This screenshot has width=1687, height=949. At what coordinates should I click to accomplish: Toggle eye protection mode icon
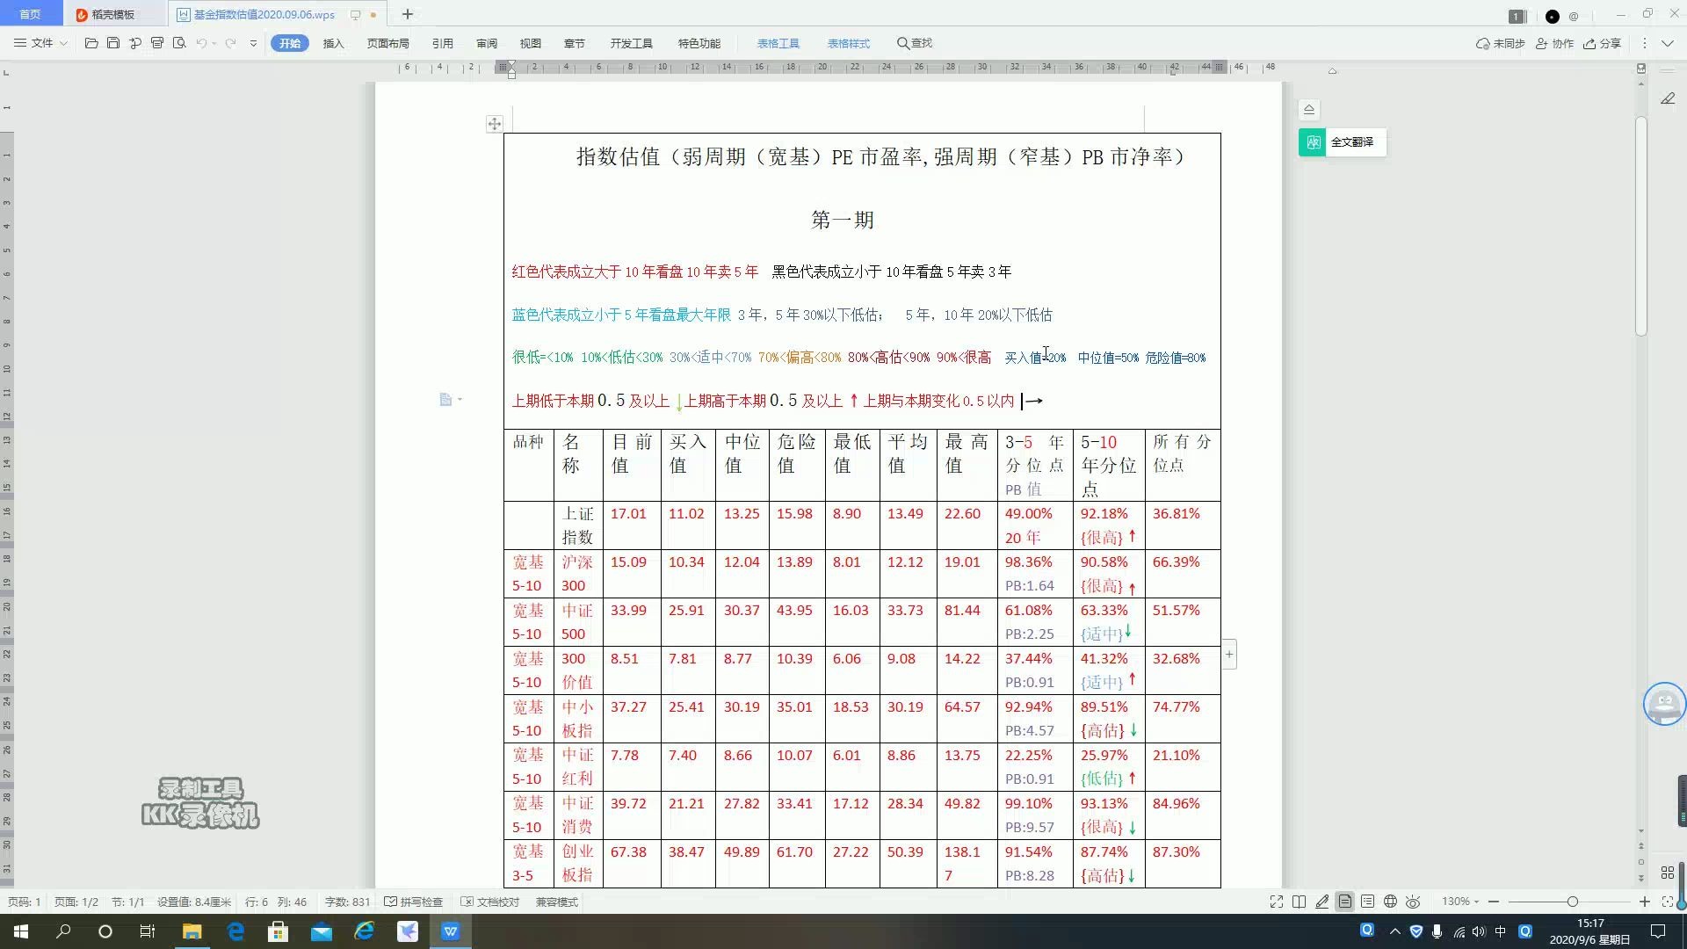pyautogui.click(x=1413, y=902)
